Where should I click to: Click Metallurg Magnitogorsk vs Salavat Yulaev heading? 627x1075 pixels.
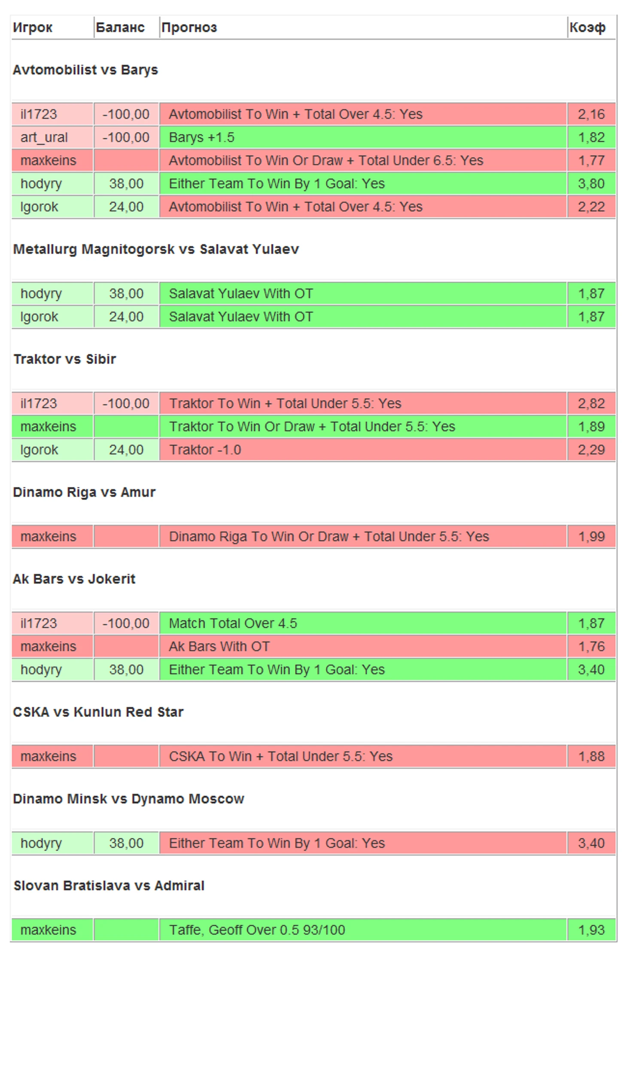156,249
